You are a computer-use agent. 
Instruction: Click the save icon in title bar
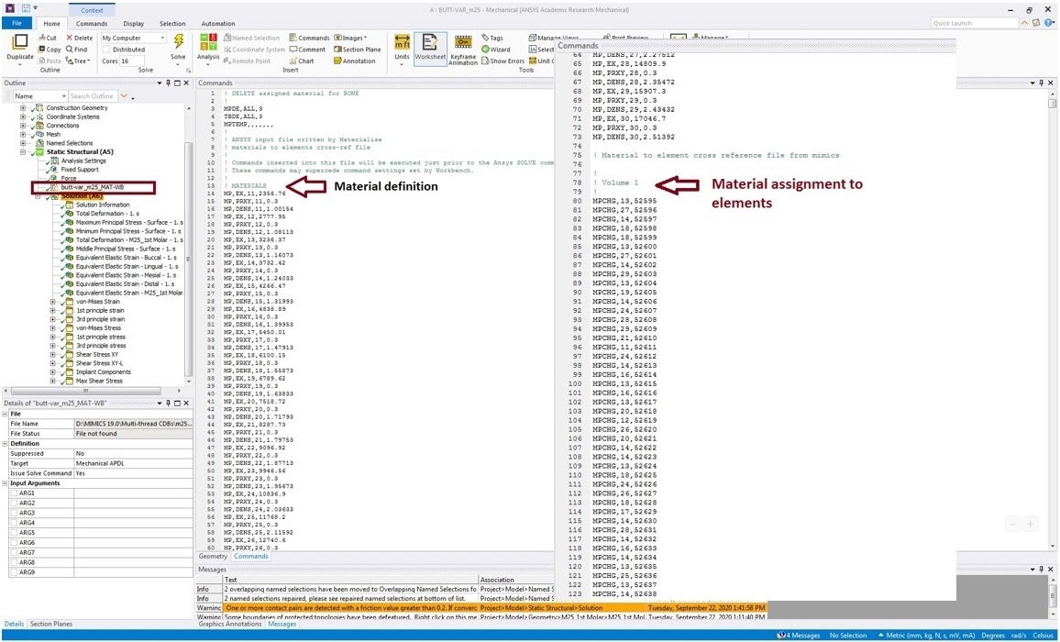coord(26,9)
